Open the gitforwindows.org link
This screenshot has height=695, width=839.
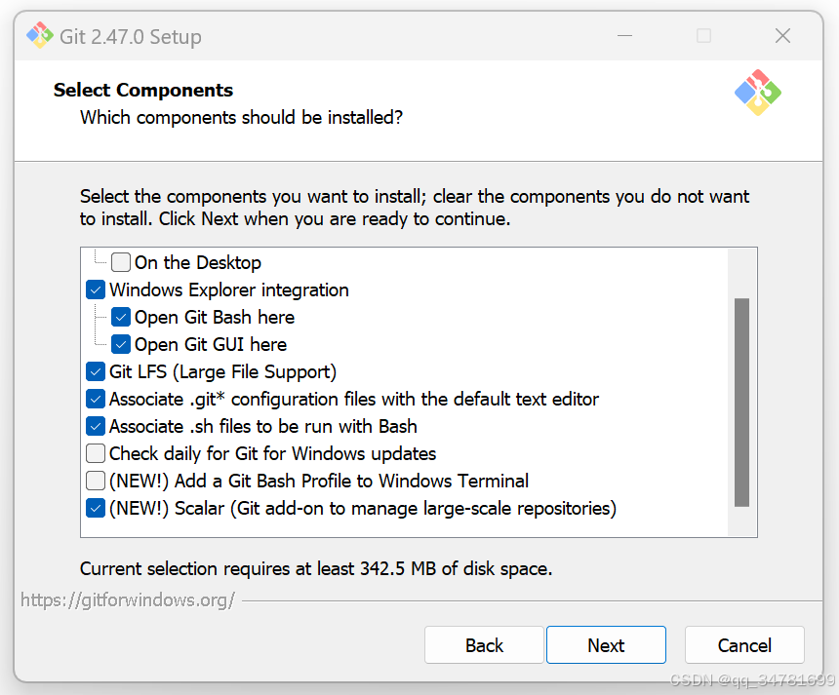pyautogui.click(x=128, y=600)
